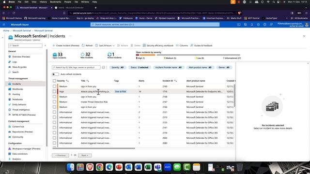This screenshot has width=310, height=174.
Task: Click the Medium (5) severity legend
Action: tap(170, 58)
